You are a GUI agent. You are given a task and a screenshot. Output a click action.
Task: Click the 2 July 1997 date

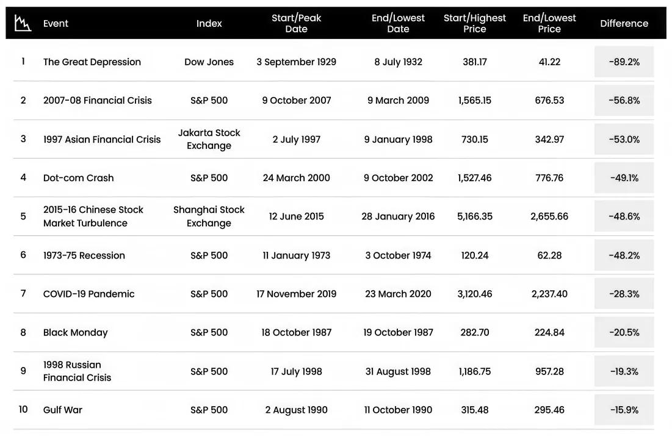point(297,140)
